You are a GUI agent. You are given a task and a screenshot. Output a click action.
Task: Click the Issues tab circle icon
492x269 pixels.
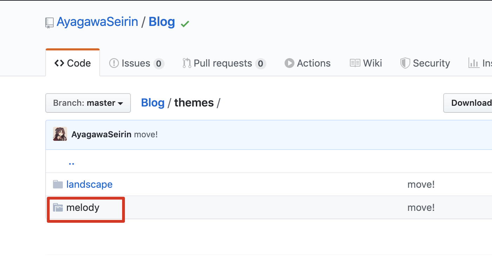pos(114,63)
